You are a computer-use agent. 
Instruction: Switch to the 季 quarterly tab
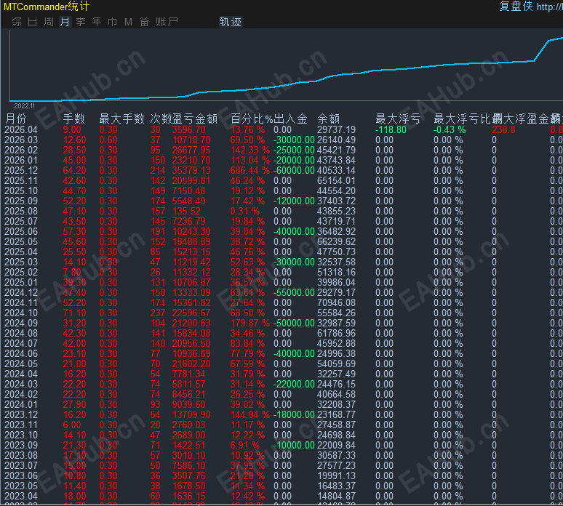(x=81, y=22)
